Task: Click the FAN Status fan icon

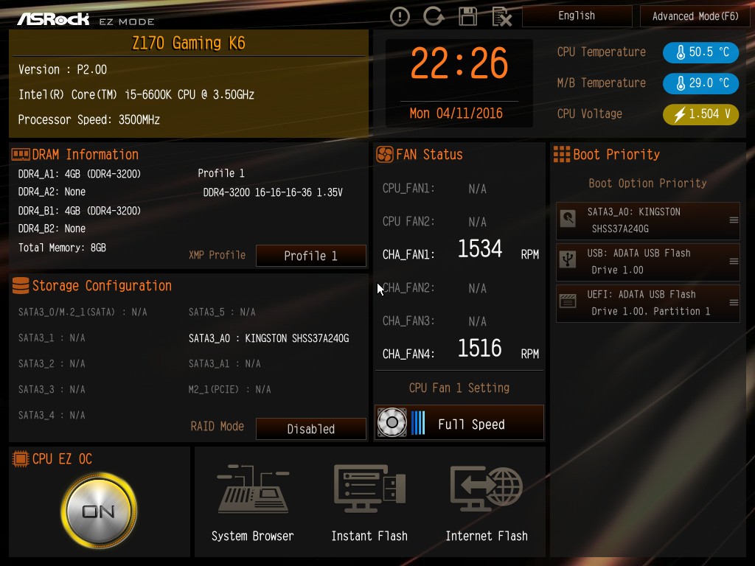Action: tap(385, 155)
